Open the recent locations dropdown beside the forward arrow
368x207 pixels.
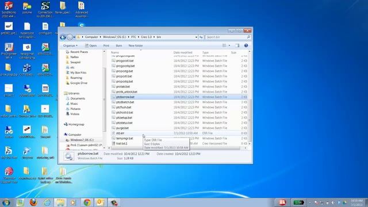[74, 37]
